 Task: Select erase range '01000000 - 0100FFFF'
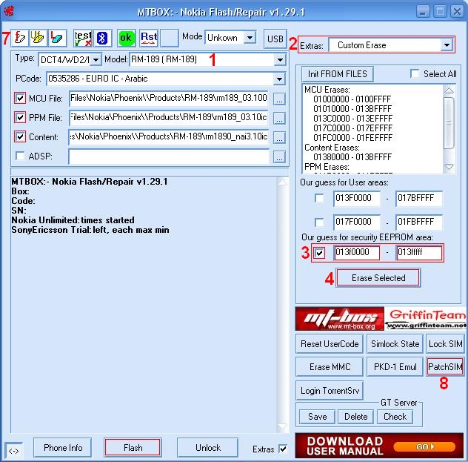coord(352,99)
